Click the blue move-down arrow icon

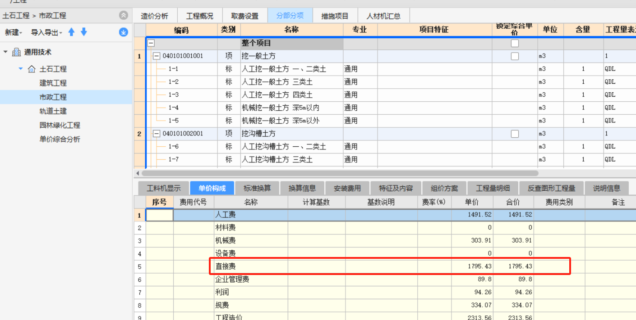pyautogui.click(x=84, y=32)
